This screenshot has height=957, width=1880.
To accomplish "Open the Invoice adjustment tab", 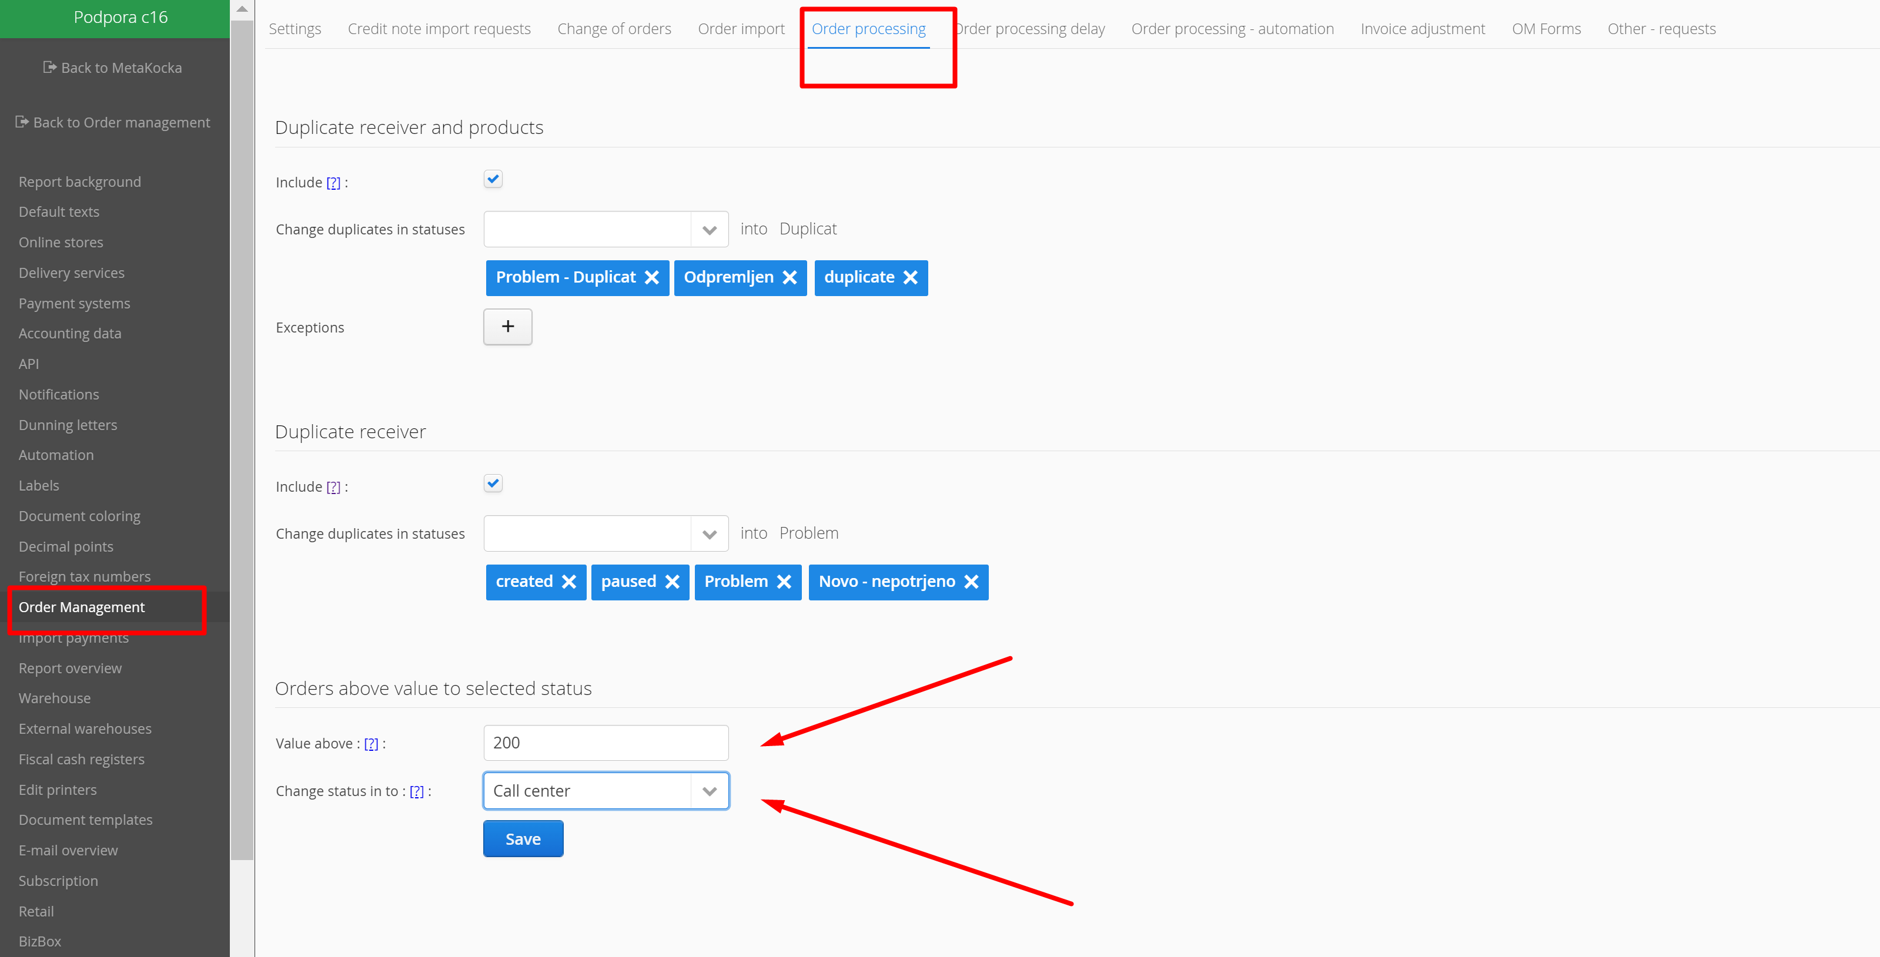I will coord(1421,28).
